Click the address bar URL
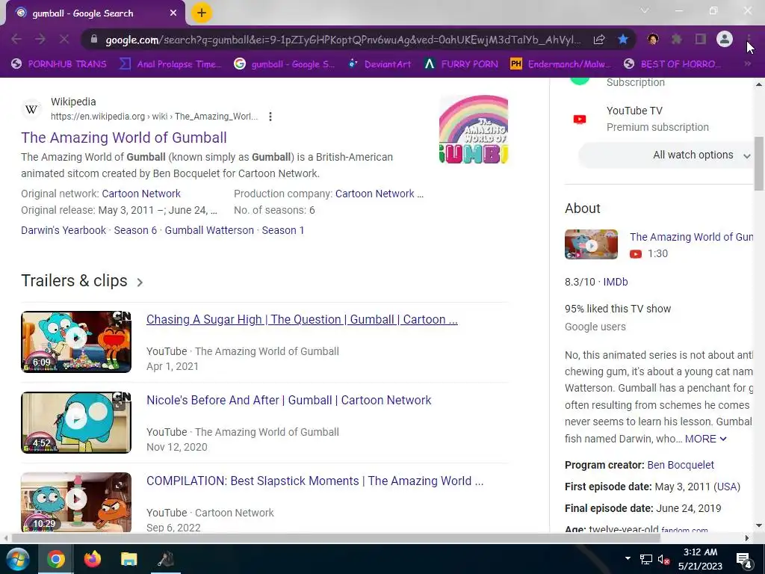The image size is (765, 574). [343, 40]
